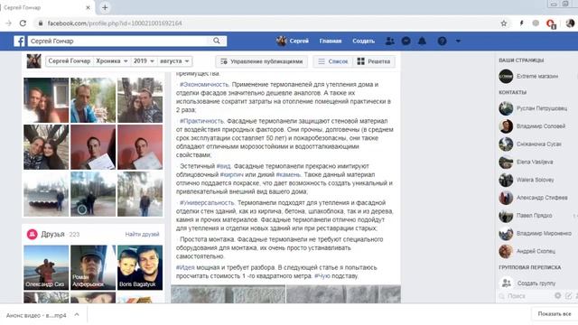This screenshot has width=578, height=325.
Task: Click the site lock icon in address bar
Action: [41, 23]
